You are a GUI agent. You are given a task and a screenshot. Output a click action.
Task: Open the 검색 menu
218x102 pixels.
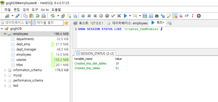(x=26, y=10)
